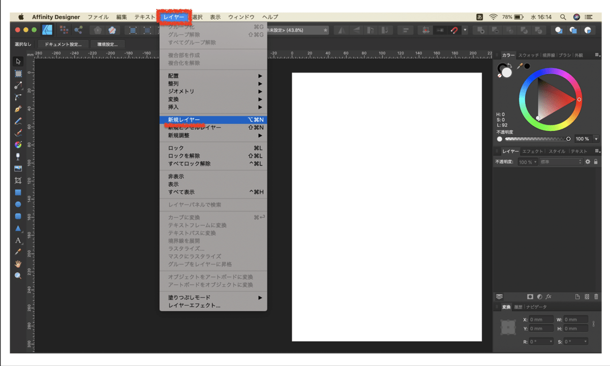The height and width of the screenshot is (366, 610).
Task: Open snapping options dropdown arrow
Action: 465,30
